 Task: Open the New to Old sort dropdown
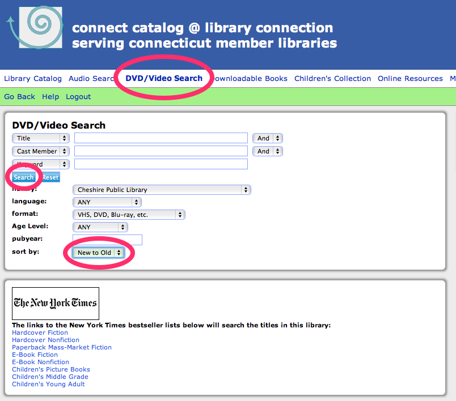[x=99, y=253]
